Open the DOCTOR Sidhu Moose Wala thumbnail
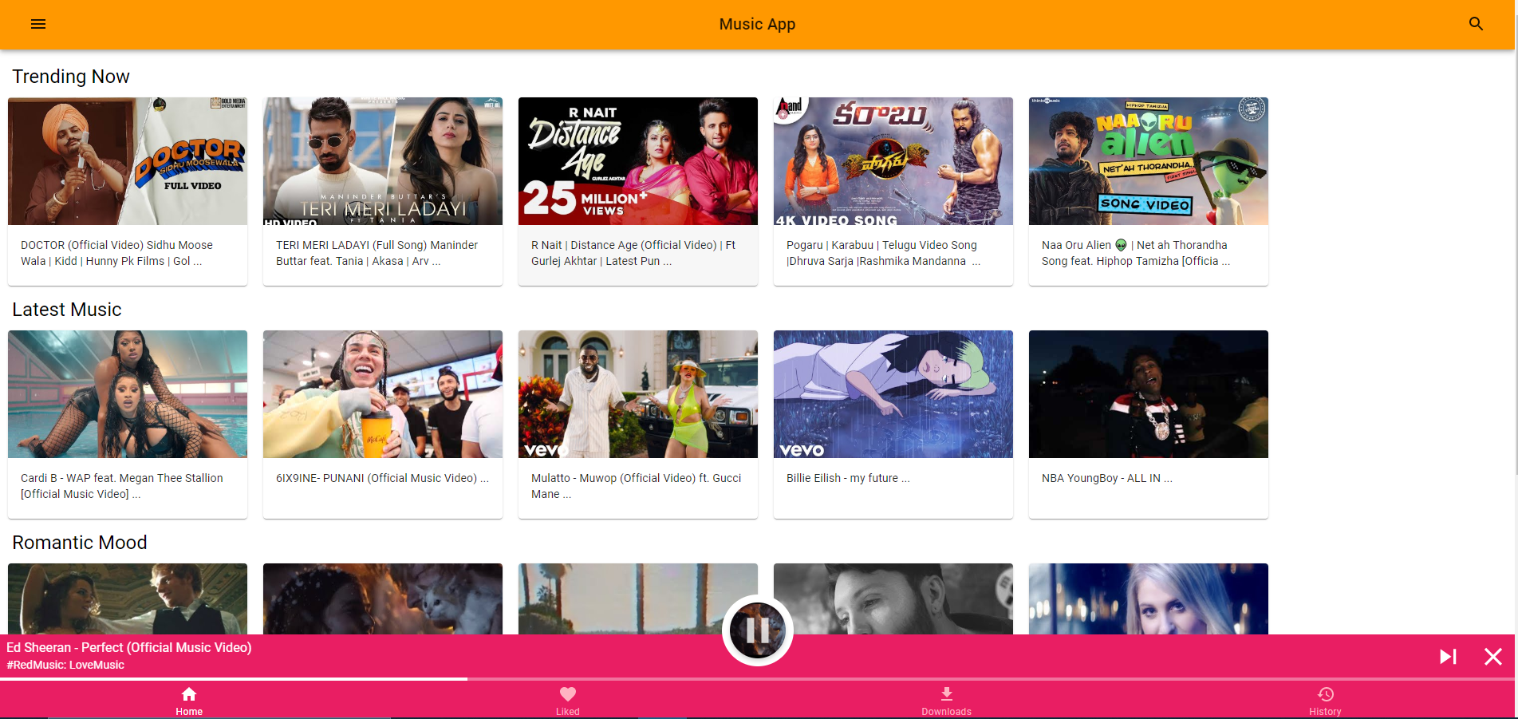Screen dimensions: 1518x719 coord(128,161)
